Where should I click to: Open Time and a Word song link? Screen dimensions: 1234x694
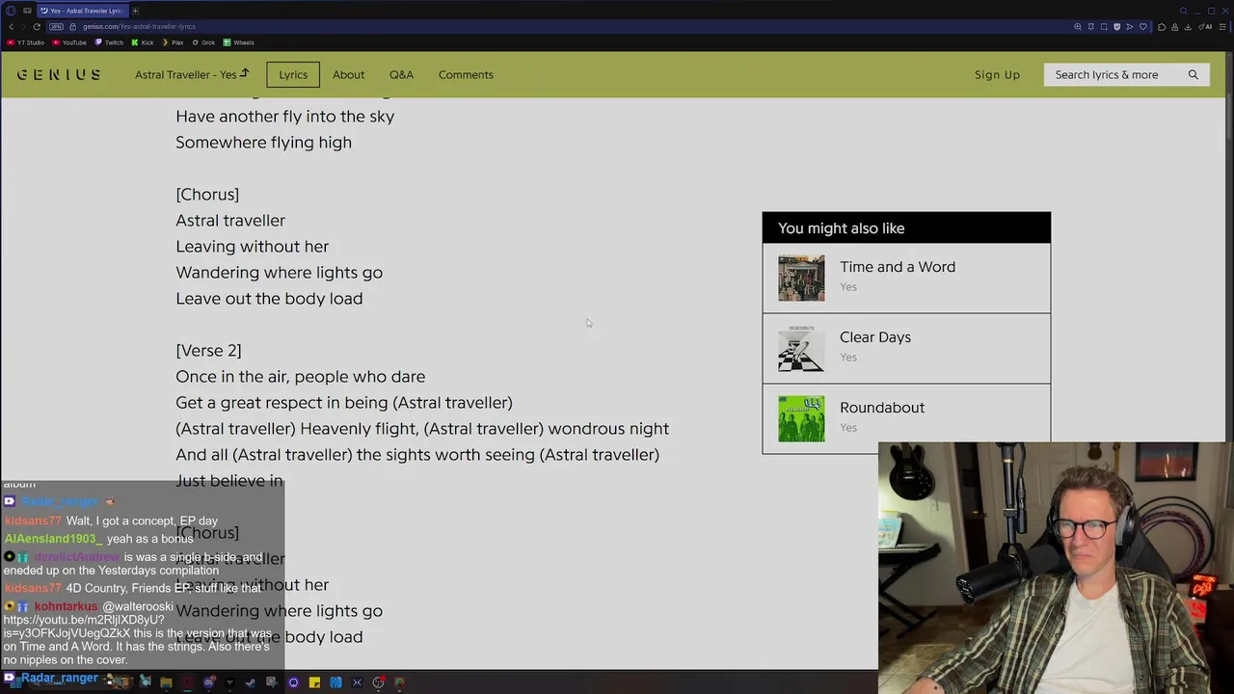click(x=897, y=267)
